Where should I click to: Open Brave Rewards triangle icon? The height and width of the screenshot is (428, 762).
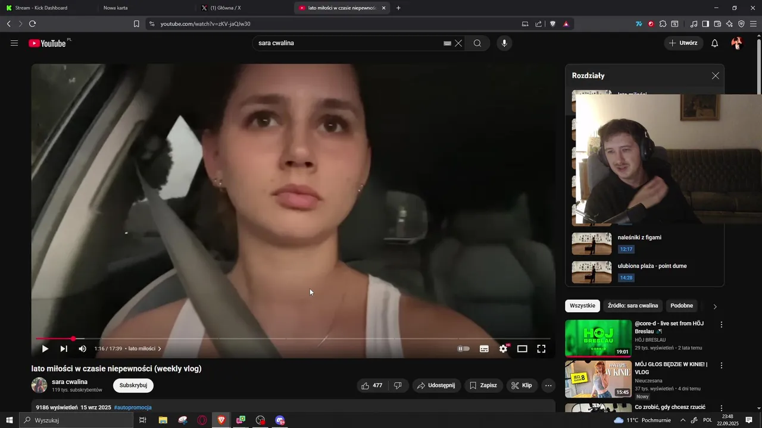[566, 24]
